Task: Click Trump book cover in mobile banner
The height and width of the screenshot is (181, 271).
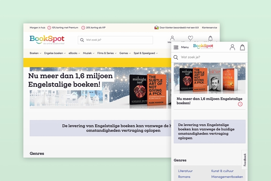Action: [x=215, y=79]
